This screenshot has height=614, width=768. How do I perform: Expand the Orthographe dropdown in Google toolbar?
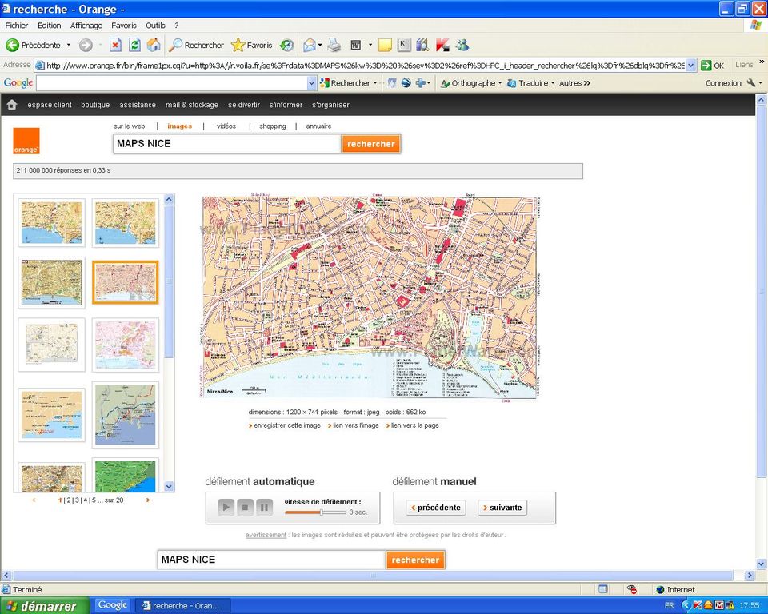point(500,83)
